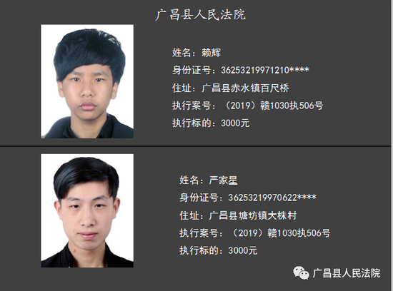The width and height of the screenshot is (393, 291).
Task: Click the divider line between the entries
Action: pyautogui.click(x=196, y=145)
